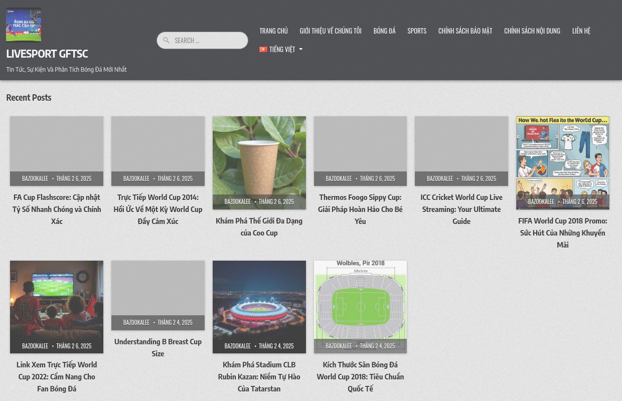Open Kích Thước Sân Bóng Đá post title
The height and width of the screenshot is (401, 622).
pos(360,376)
